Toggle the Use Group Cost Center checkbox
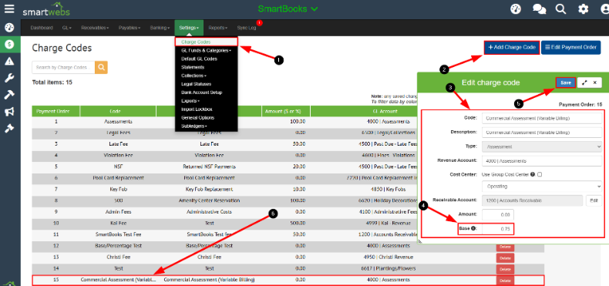This screenshot has height=286, width=609. point(540,174)
